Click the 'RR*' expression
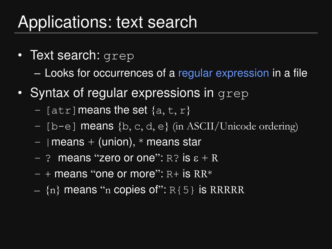332x249 pixels. pos(203,174)
